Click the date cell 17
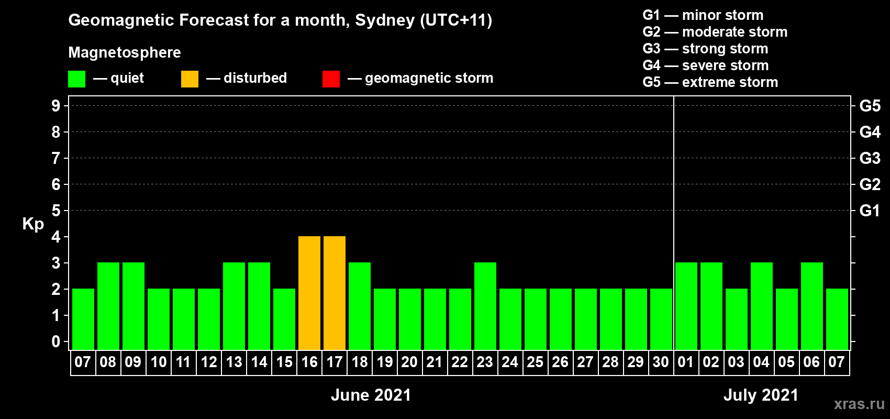 [x=335, y=362]
